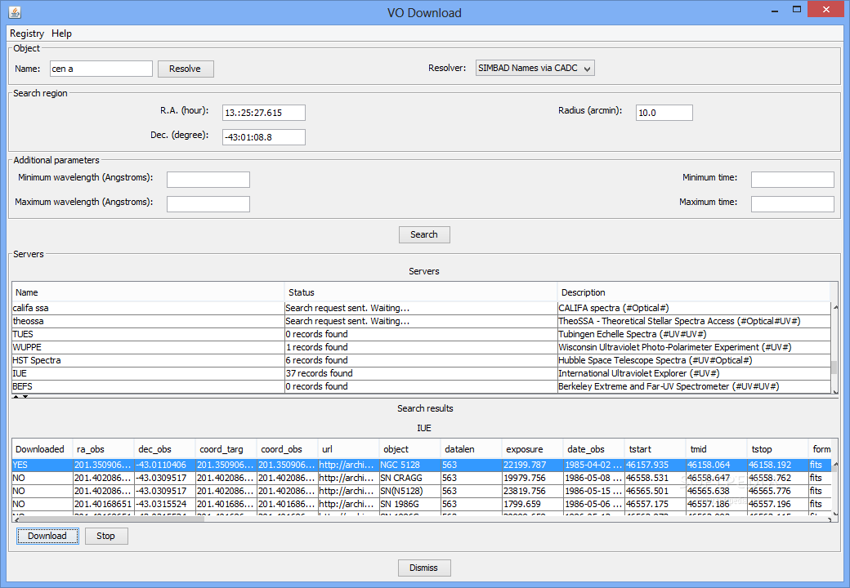Select the SN(N5128) result row

click(421, 491)
